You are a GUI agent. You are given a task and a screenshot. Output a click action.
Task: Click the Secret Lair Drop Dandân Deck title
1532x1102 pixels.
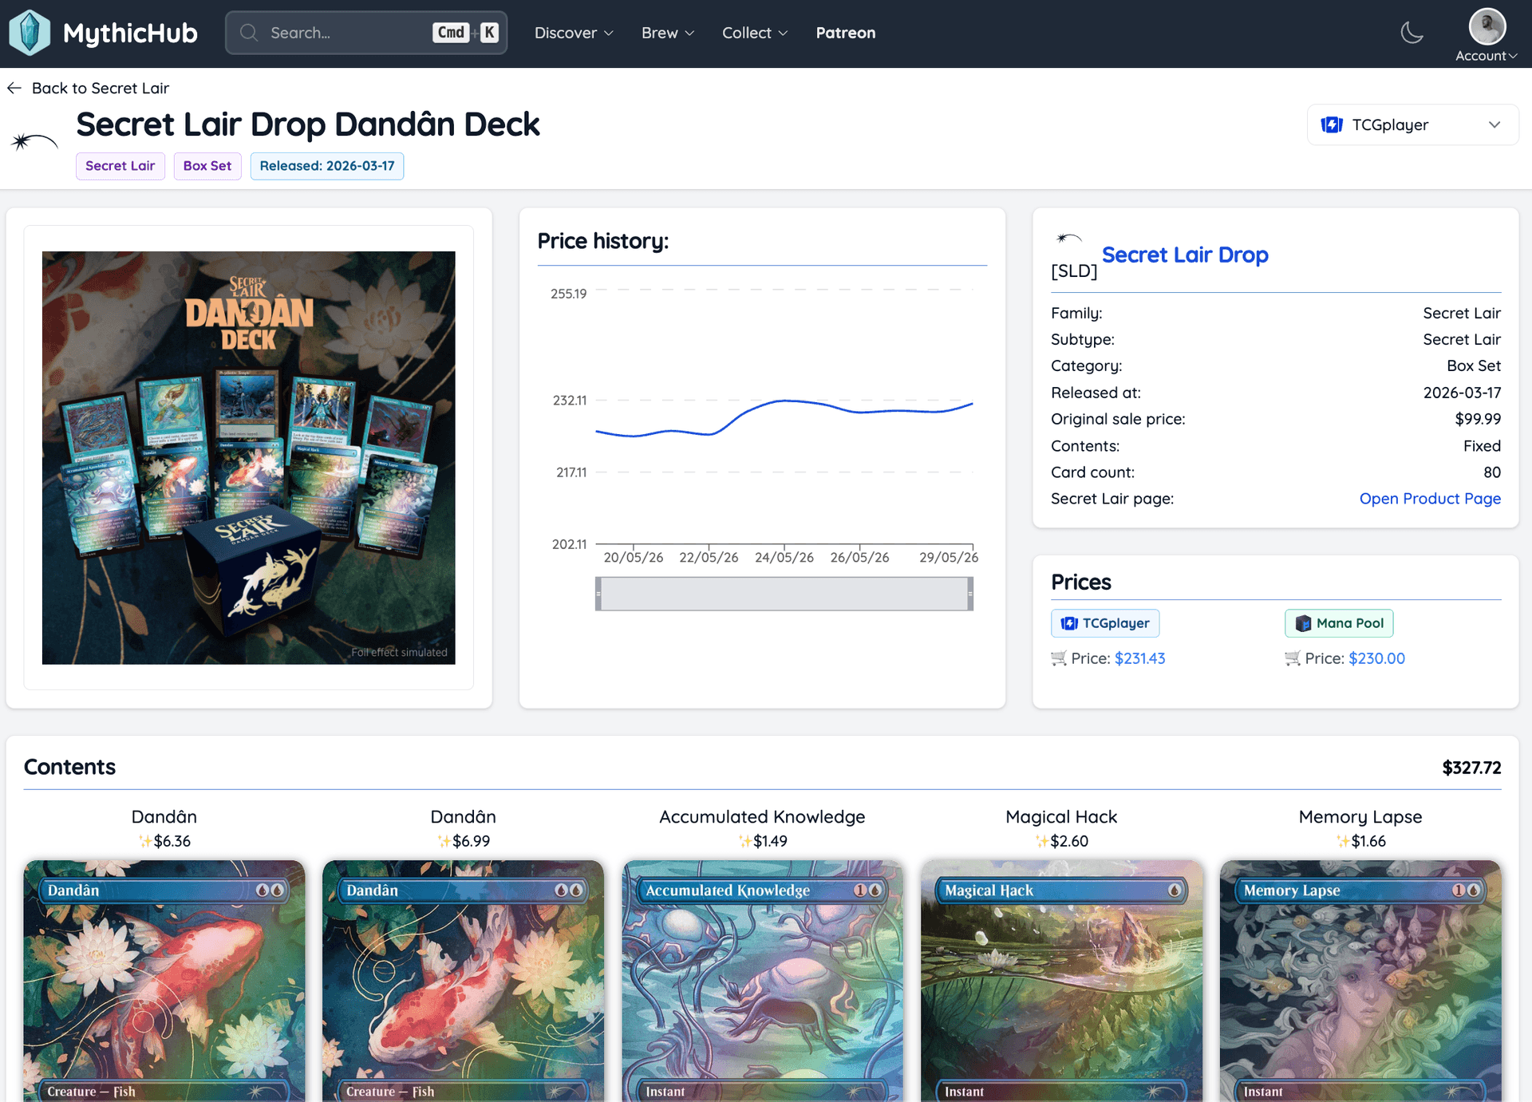(x=308, y=124)
